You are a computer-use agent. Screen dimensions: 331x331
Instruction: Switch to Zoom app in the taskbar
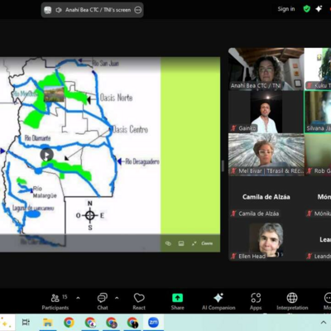pyautogui.click(x=153, y=322)
